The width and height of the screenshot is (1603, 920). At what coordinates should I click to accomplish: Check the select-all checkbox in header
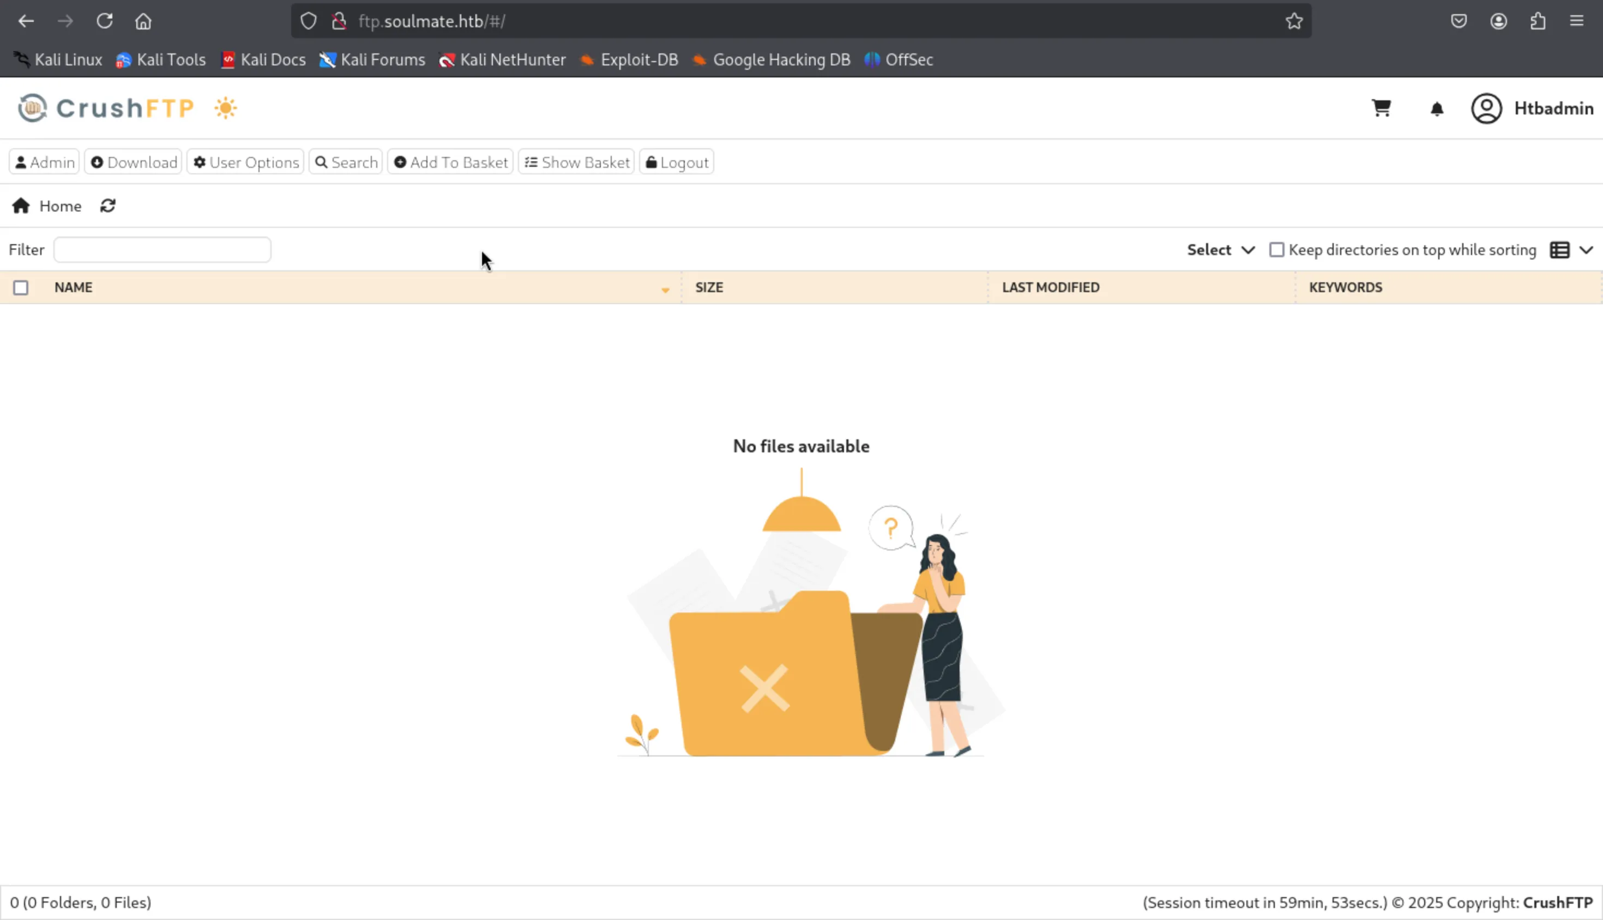coord(21,288)
